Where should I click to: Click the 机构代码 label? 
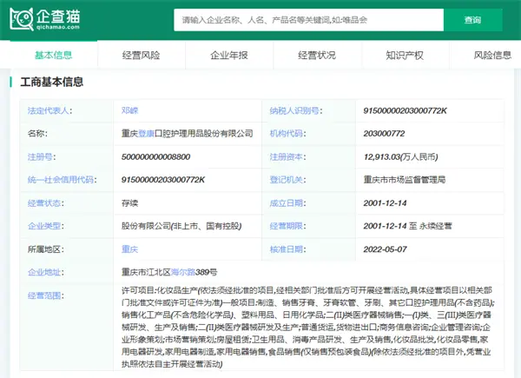click(x=287, y=134)
